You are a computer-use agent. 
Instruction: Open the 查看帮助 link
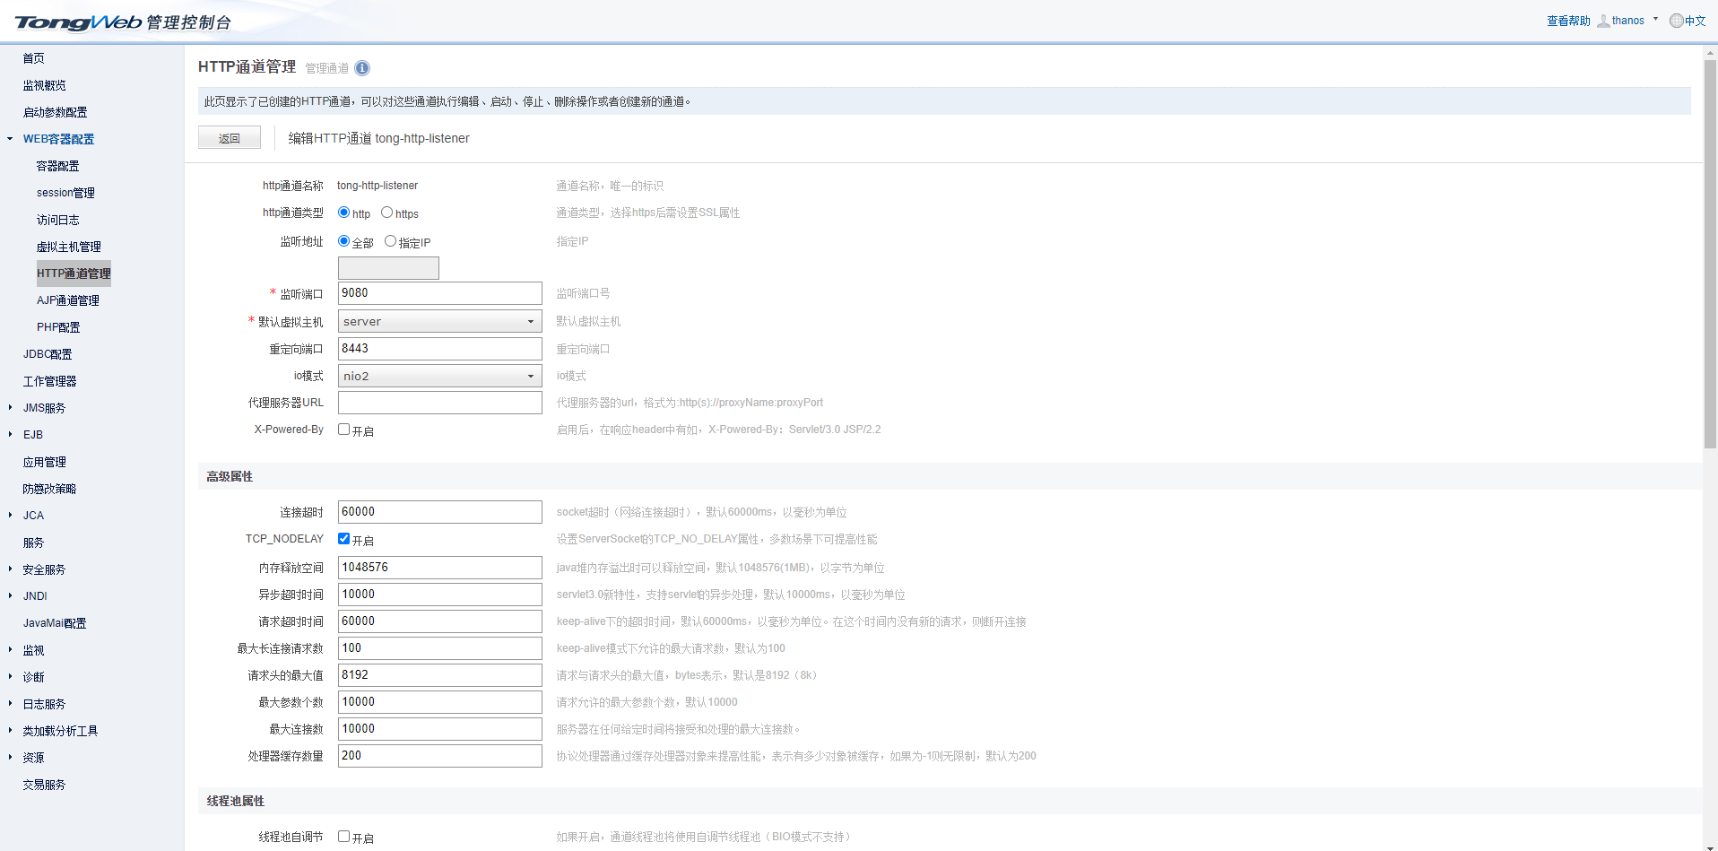coord(1567,21)
